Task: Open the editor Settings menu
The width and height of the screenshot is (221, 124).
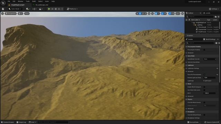Action: coord(214,9)
